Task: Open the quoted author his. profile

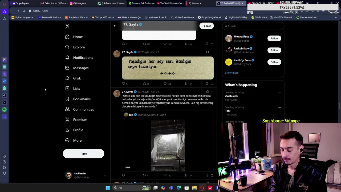Action: coord(131,115)
